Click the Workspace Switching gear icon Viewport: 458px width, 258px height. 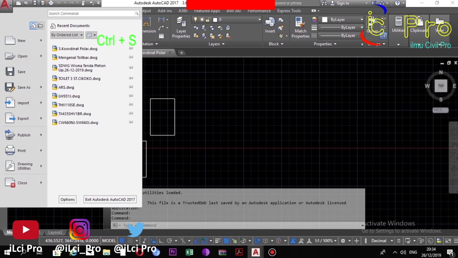click(x=342, y=241)
